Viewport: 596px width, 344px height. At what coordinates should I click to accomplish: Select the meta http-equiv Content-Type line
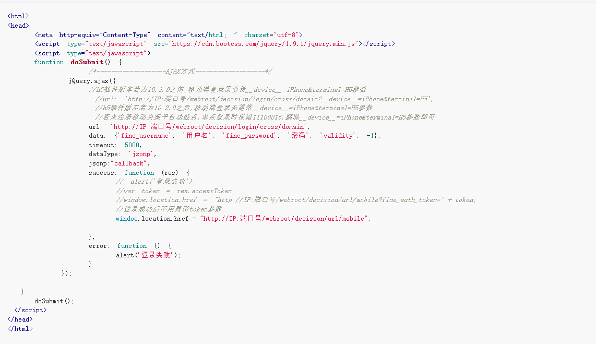pyautogui.click(x=169, y=35)
